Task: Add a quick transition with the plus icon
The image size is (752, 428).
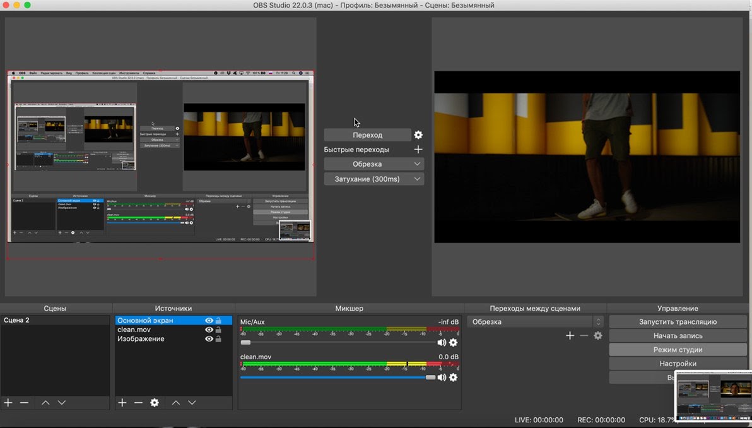Action: [x=418, y=150]
